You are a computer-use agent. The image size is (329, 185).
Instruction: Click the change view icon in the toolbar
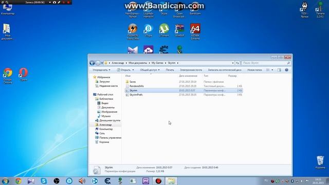tap(268, 70)
